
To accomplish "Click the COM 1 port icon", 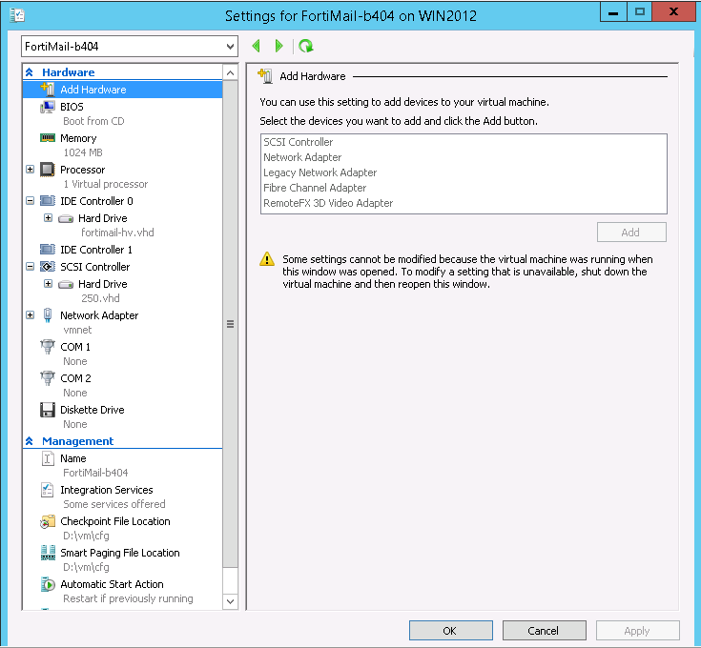I will (48, 347).
